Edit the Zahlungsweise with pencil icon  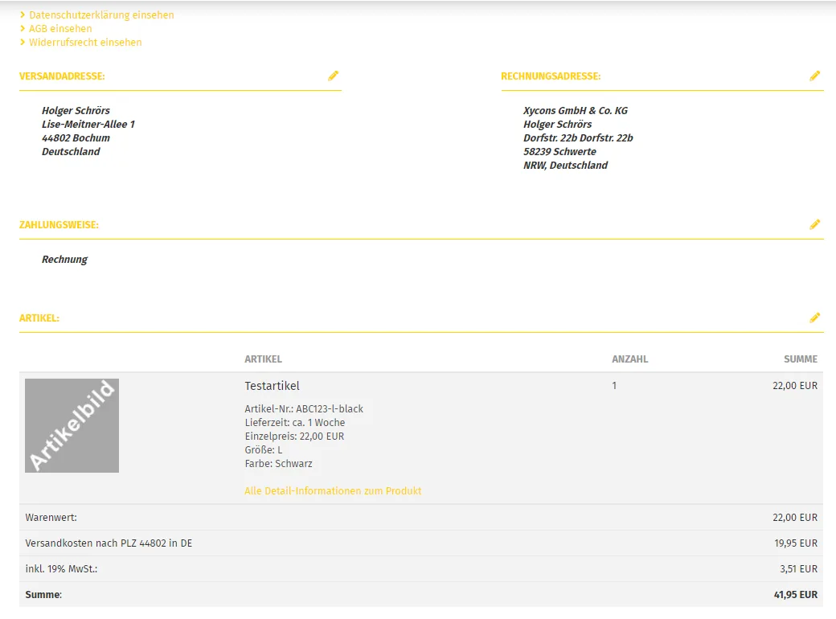[814, 224]
